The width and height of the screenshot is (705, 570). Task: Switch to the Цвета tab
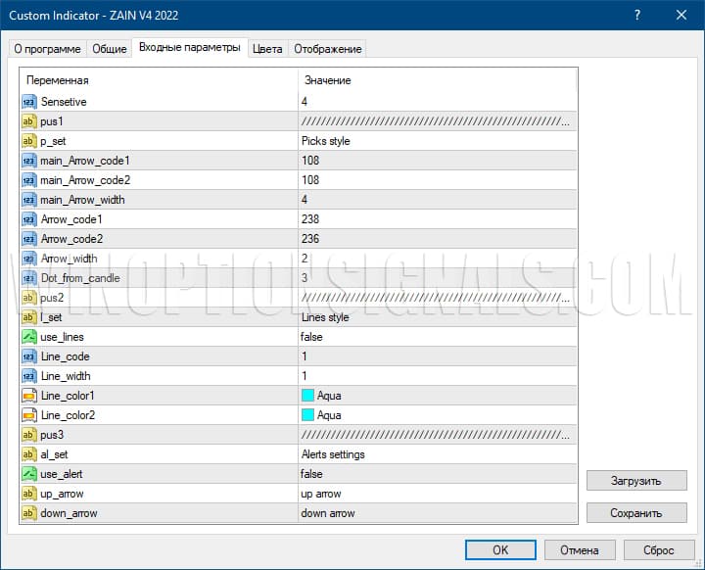point(267,49)
